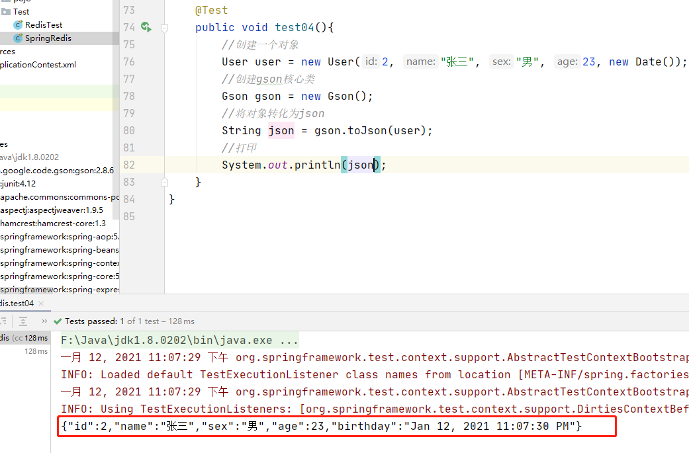Click the "张三" string literal

[x=457, y=62]
